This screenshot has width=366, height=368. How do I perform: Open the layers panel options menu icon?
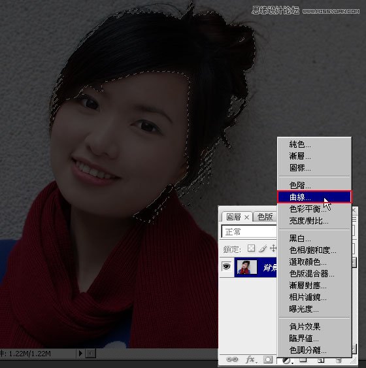coord(354,220)
